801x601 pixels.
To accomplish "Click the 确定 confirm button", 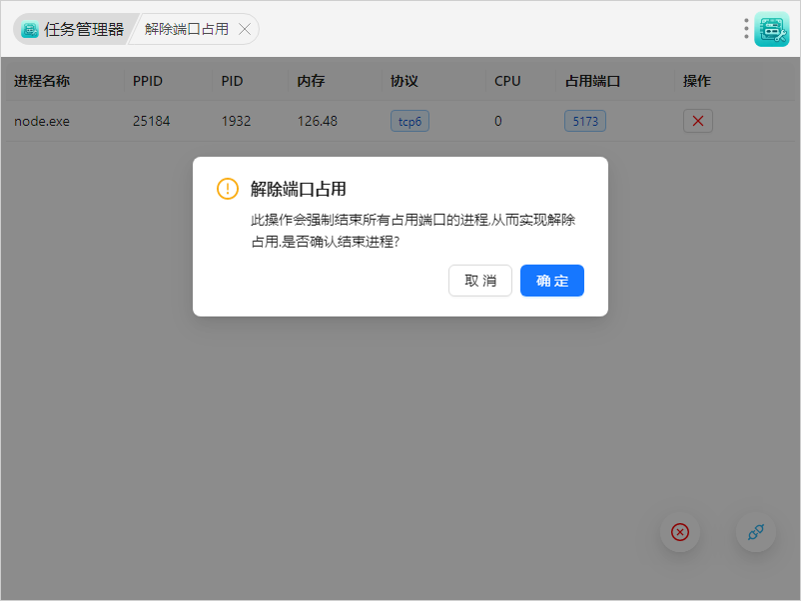I will click(551, 281).
